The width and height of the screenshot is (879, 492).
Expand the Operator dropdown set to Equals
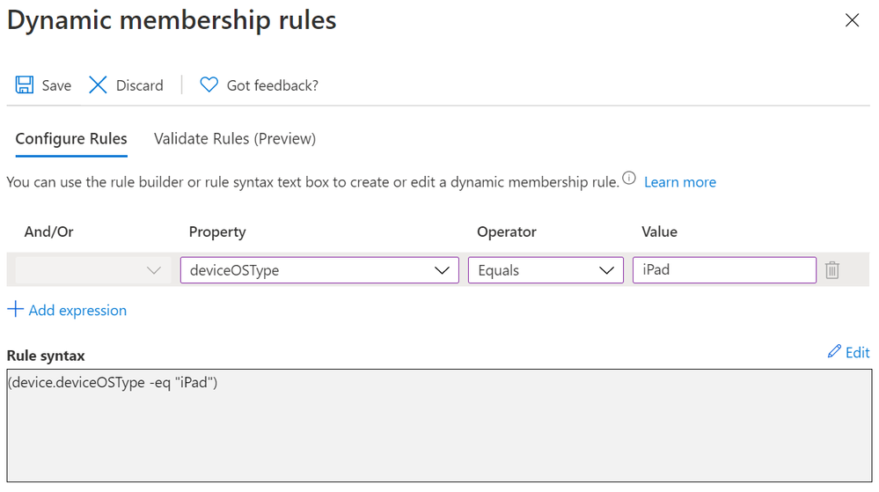pyautogui.click(x=545, y=270)
